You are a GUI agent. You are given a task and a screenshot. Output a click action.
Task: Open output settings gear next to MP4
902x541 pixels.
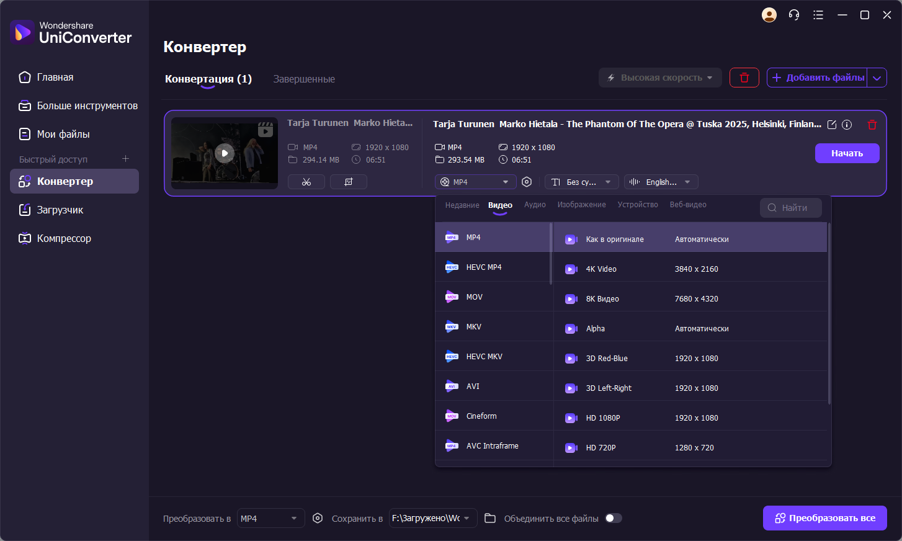(527, 182)
